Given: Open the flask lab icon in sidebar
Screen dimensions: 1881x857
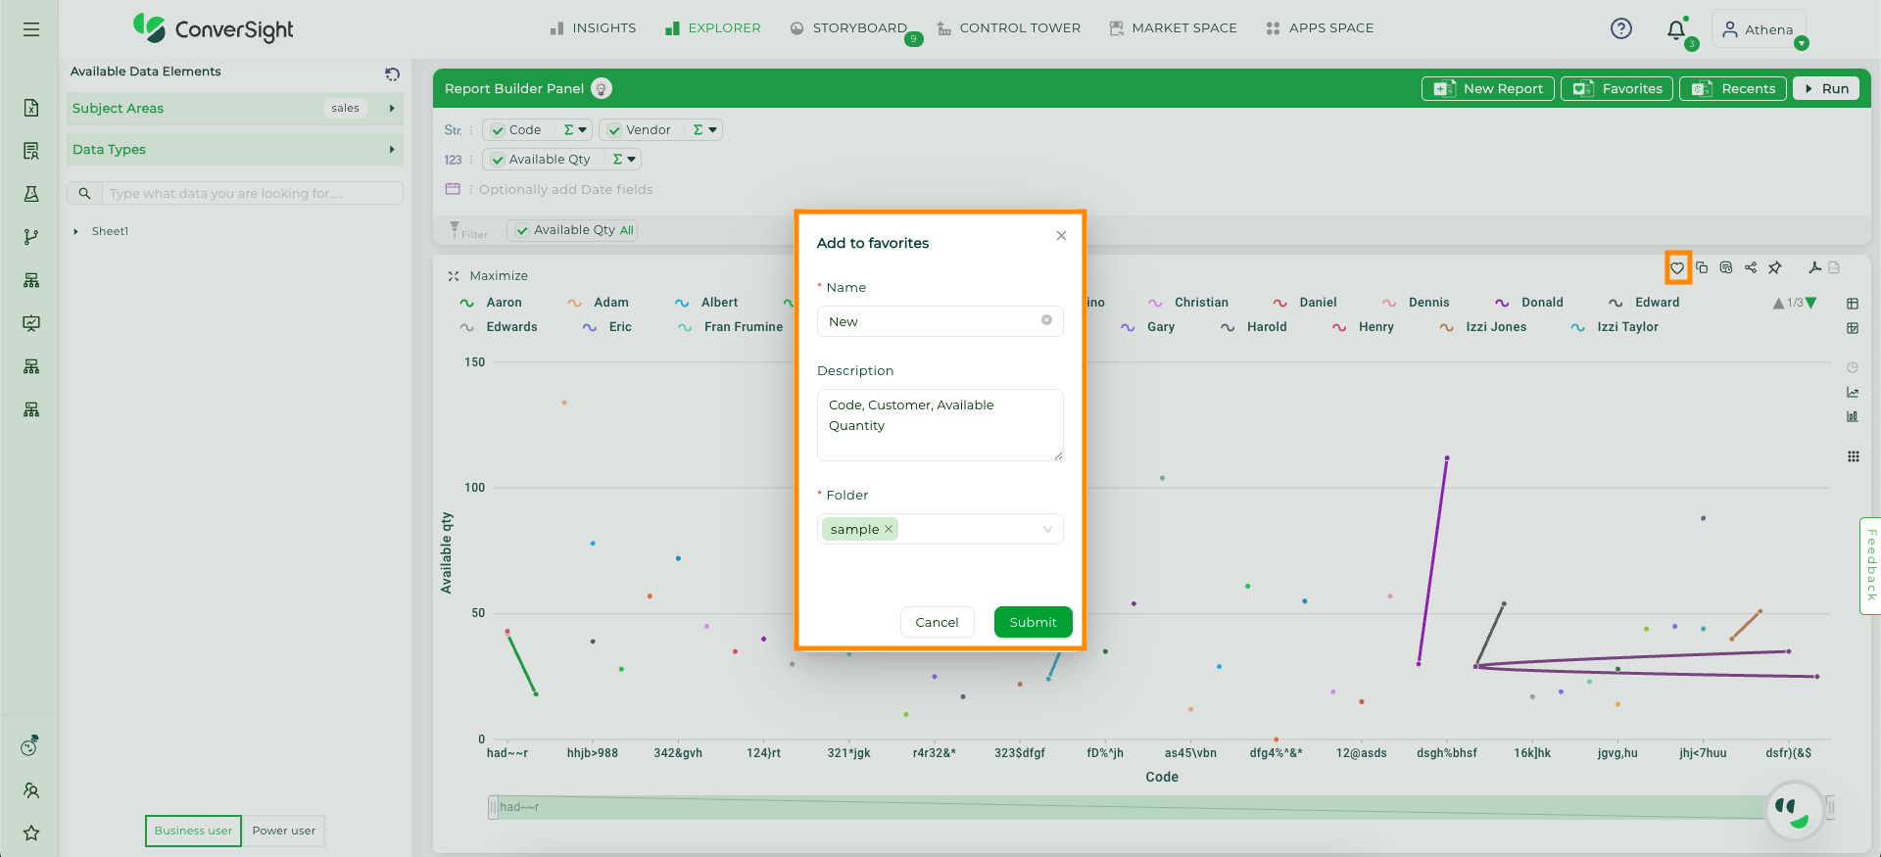Looking at the screenshot, I should pyautogui.click(x=31, y=194).
